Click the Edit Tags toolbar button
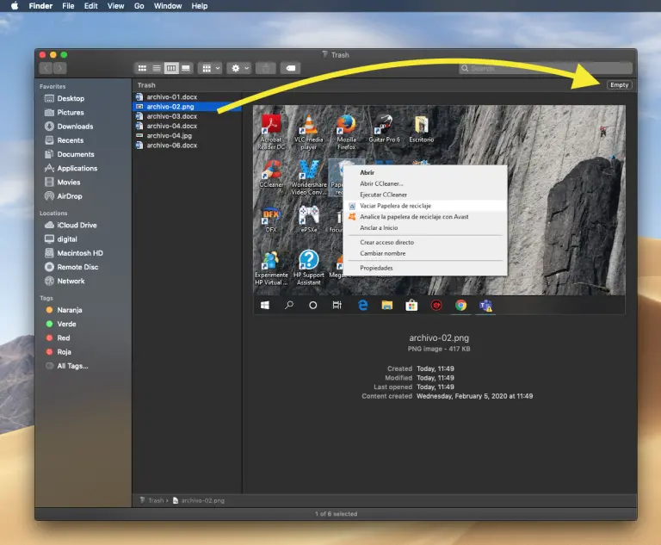Viewport: 661px width, 545px height. [x=291, y=68]
